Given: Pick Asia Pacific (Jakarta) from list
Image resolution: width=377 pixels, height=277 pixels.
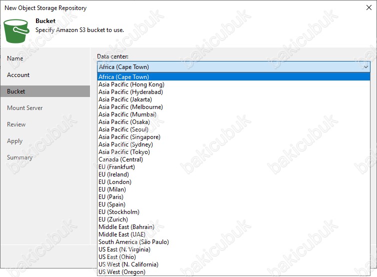Looking at the screenshot, I should click(233, 99).
